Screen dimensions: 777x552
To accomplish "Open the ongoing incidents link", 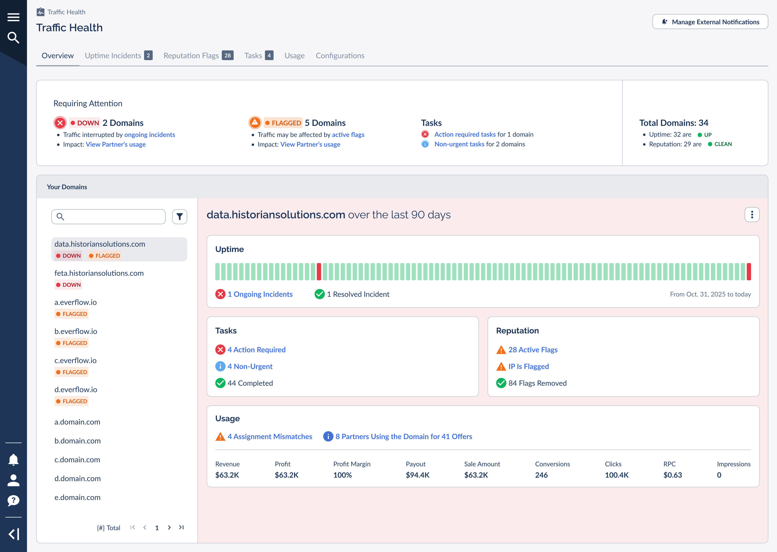I will tap(150, 134).
